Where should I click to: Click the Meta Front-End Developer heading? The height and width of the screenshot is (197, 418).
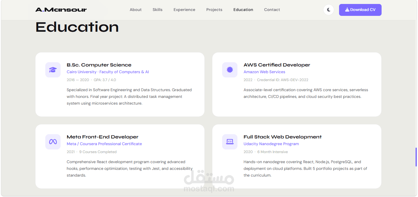coord(103,137)
